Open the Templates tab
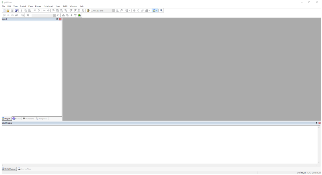Screen dimensions: 322x175 pos(42,119)
